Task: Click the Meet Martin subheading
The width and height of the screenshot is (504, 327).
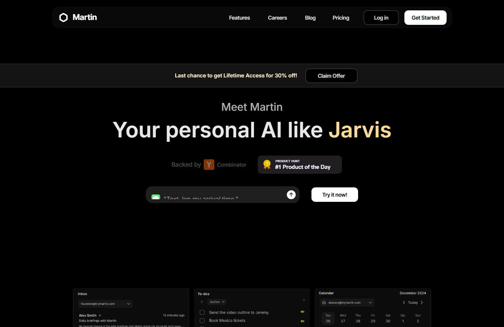Action: 252,107
